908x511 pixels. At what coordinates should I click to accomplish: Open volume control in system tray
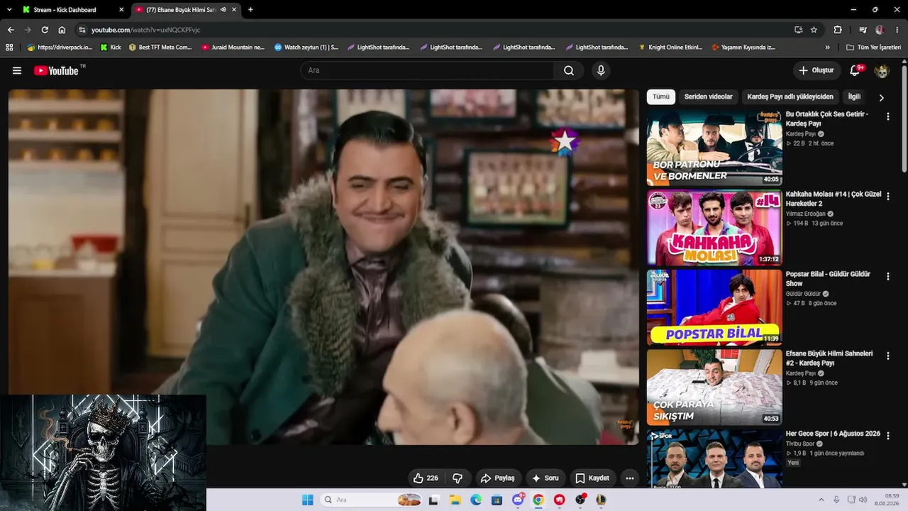tap(863, 500)
